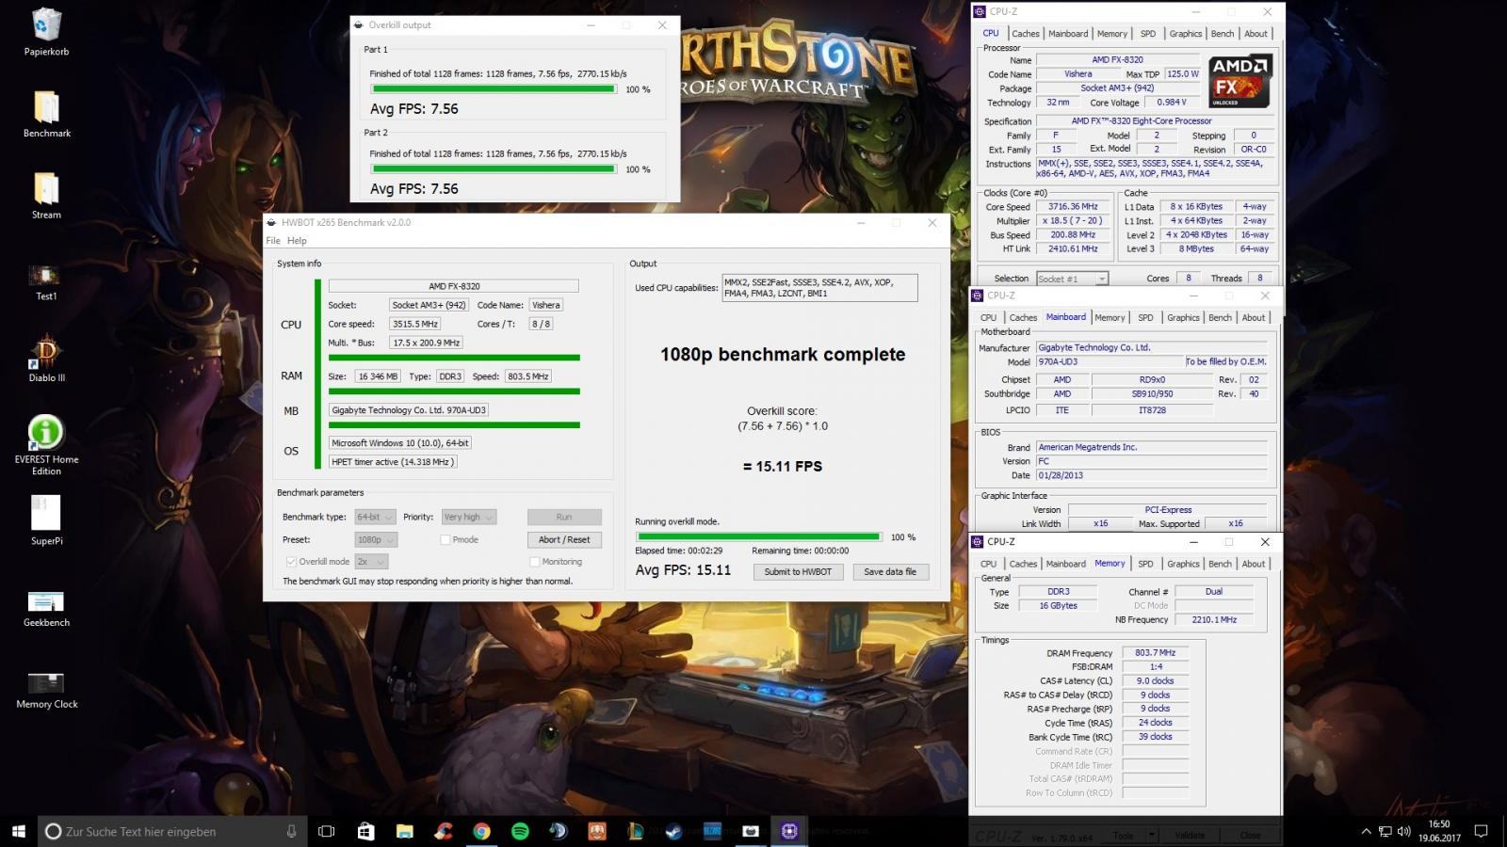Switch to SPD tab in top CPU-Z

(1147, 34)
